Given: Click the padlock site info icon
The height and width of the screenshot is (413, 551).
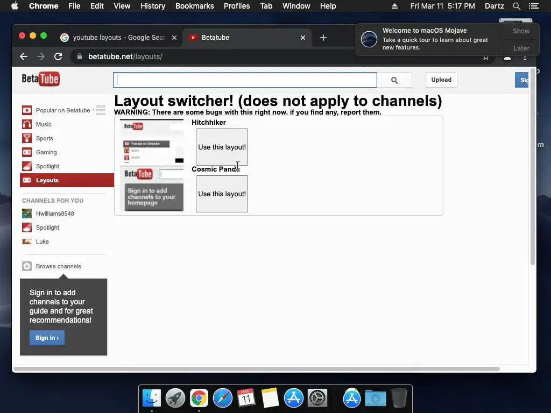Looking at the screenshot, I should click(x=80, y=56).
